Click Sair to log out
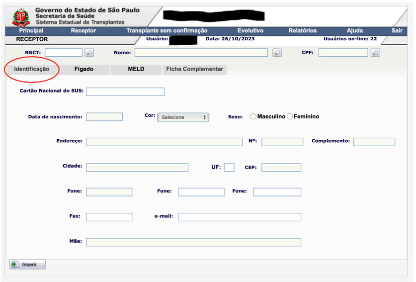This screenshot has width=416, height=282. coord(397,31)
